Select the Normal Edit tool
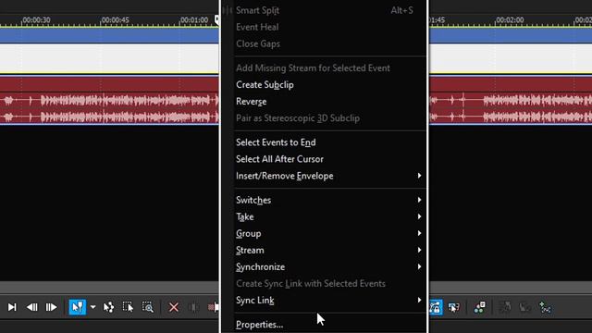592x333 pixels. (x=77, y=307)
